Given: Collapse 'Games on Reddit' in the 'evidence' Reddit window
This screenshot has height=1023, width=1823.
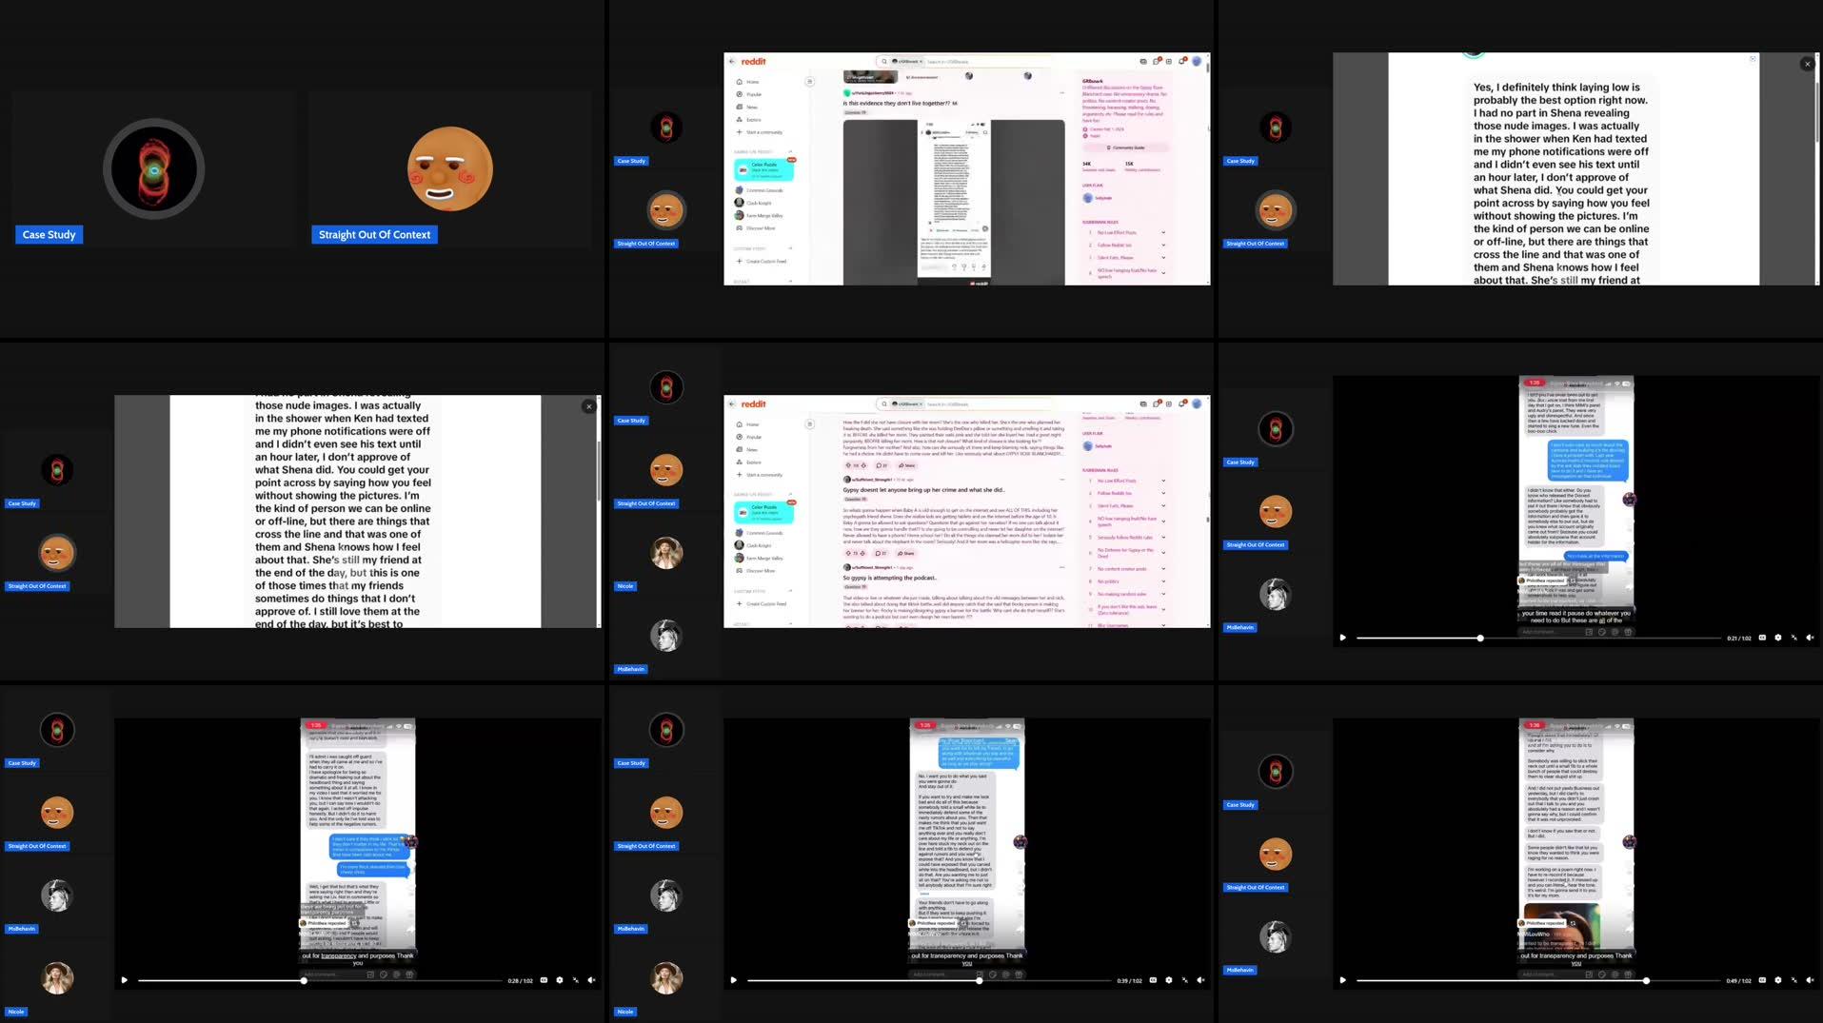Looking at the screenshot, I should tap(790, 151).
